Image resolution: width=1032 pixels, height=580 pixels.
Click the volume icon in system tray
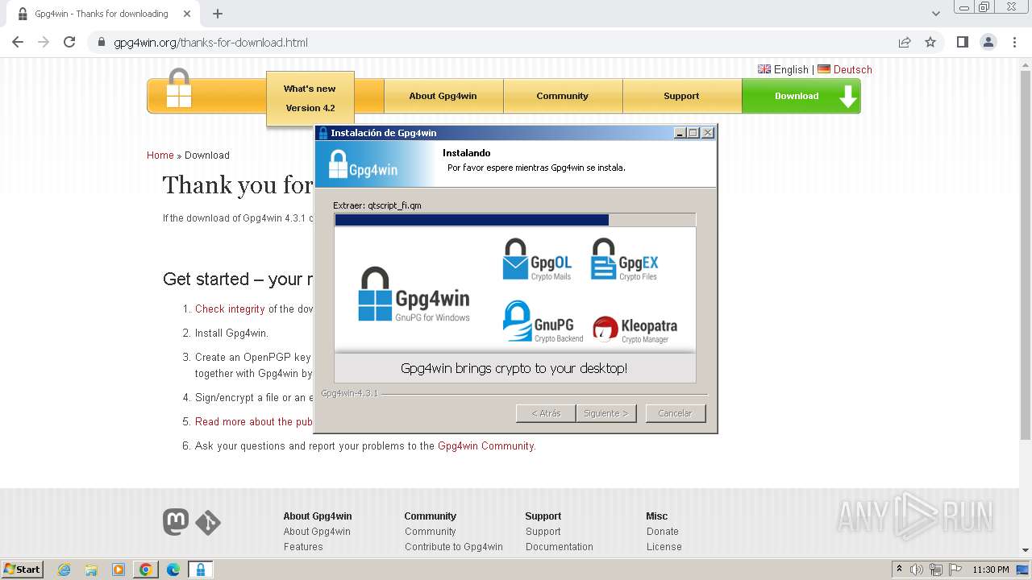[x=917, y=570]
